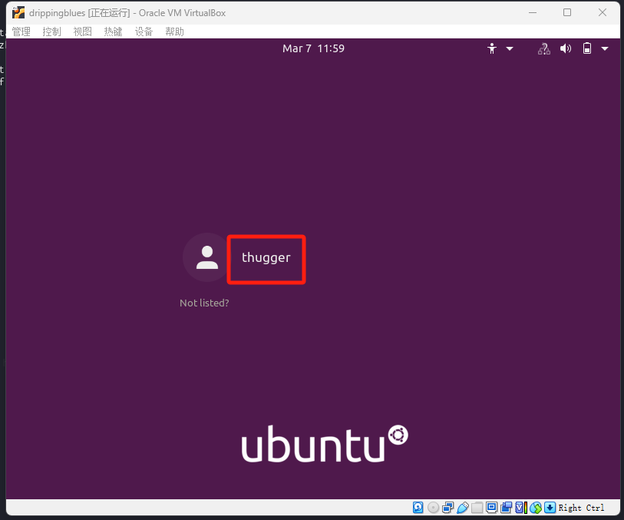Minimize the drippingblues VirtualBox window
Image resolution: width=624 pixels, height=520 pixels.
pyautogui.click(x=533, y=13)
